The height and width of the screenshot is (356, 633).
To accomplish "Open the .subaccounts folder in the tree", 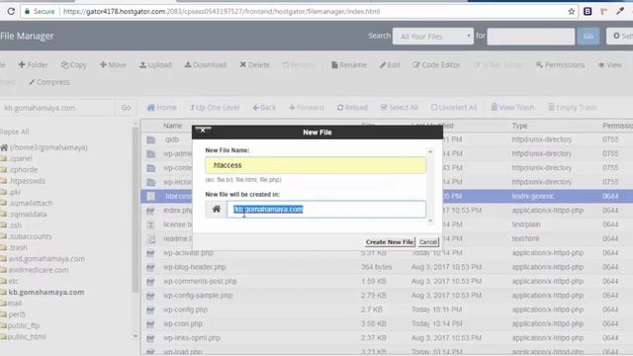I will pos(31,236).
